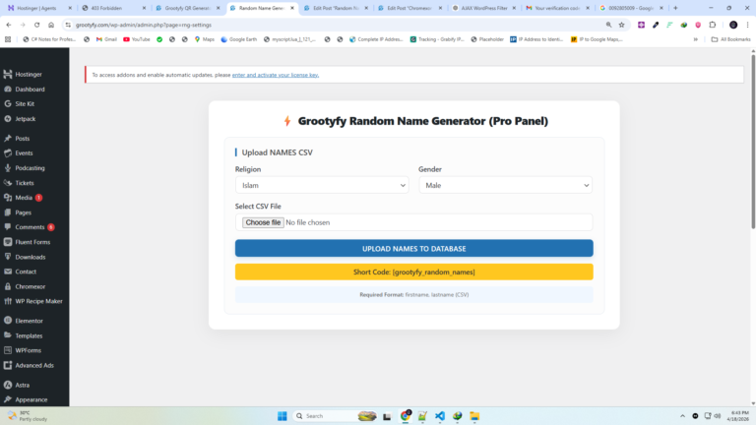The height and width of the screenshot is (425, 756).
Task: Open WPForms in the sidebar
Action: pos(28,350)
